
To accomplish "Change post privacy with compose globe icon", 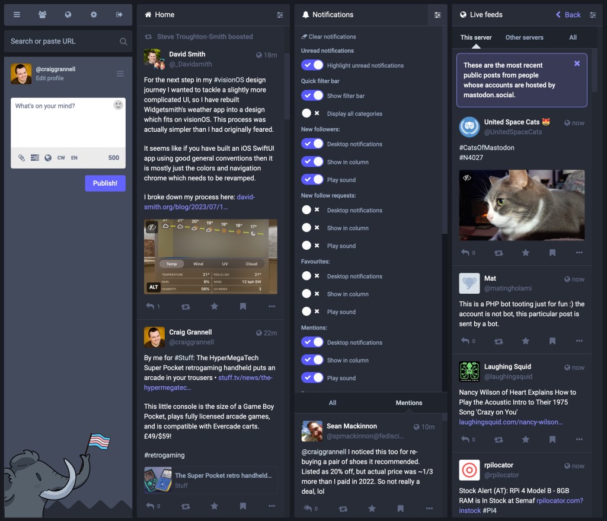I will [48, 158].
